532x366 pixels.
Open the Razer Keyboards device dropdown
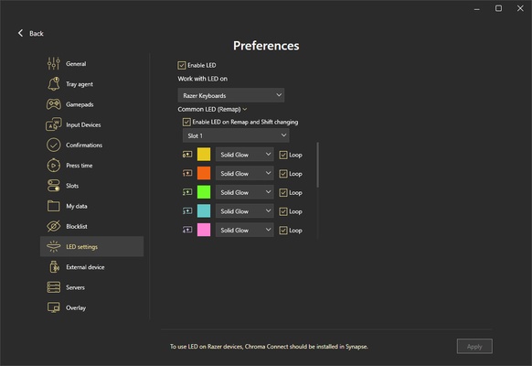(231, 95)
